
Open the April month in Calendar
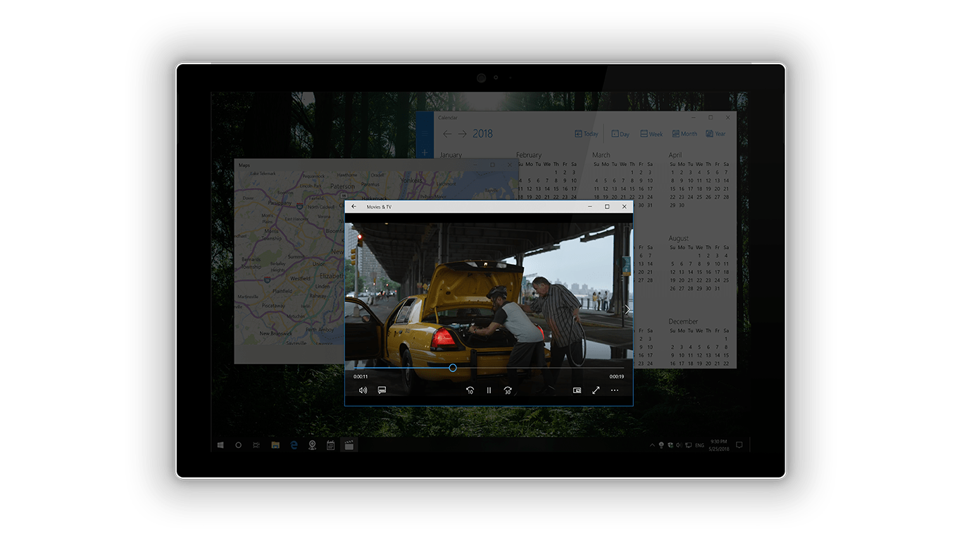click(x=675, y=155)
